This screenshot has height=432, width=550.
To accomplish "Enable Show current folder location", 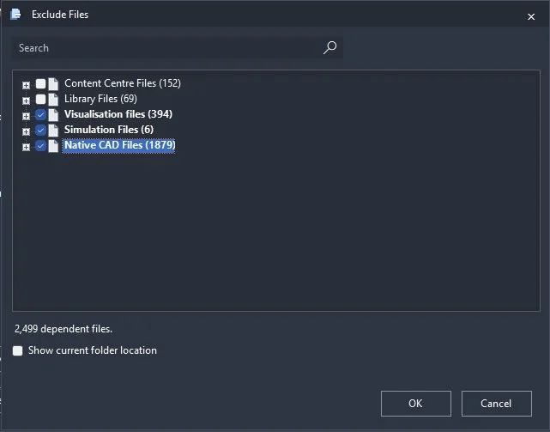I will [x=17, y=350].
